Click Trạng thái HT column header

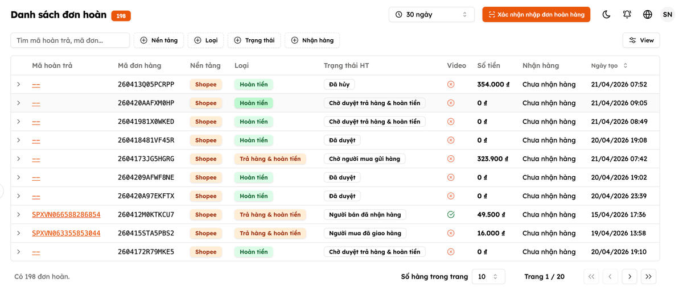(x=346, y=65)
